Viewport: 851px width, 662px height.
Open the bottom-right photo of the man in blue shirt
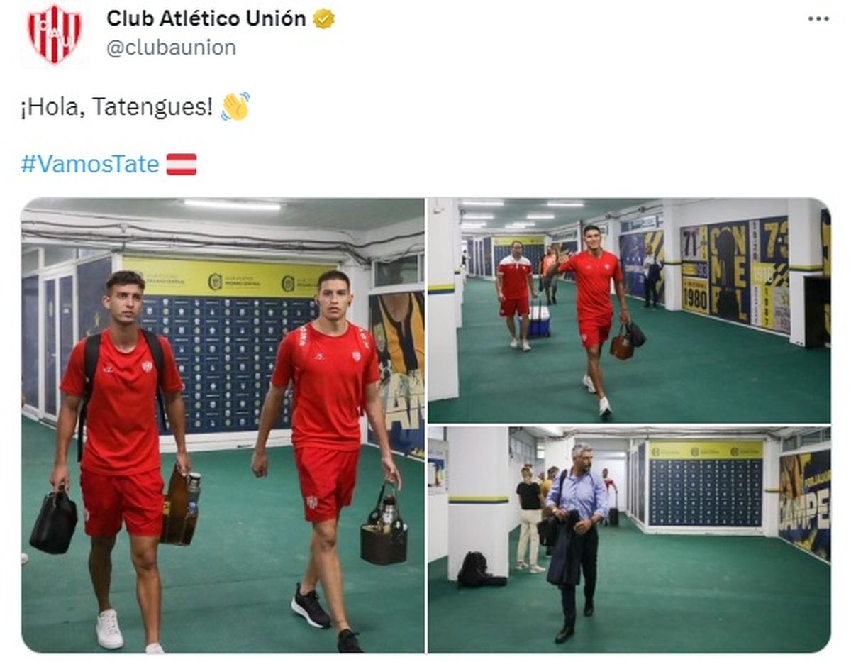(x=629, y=540)
